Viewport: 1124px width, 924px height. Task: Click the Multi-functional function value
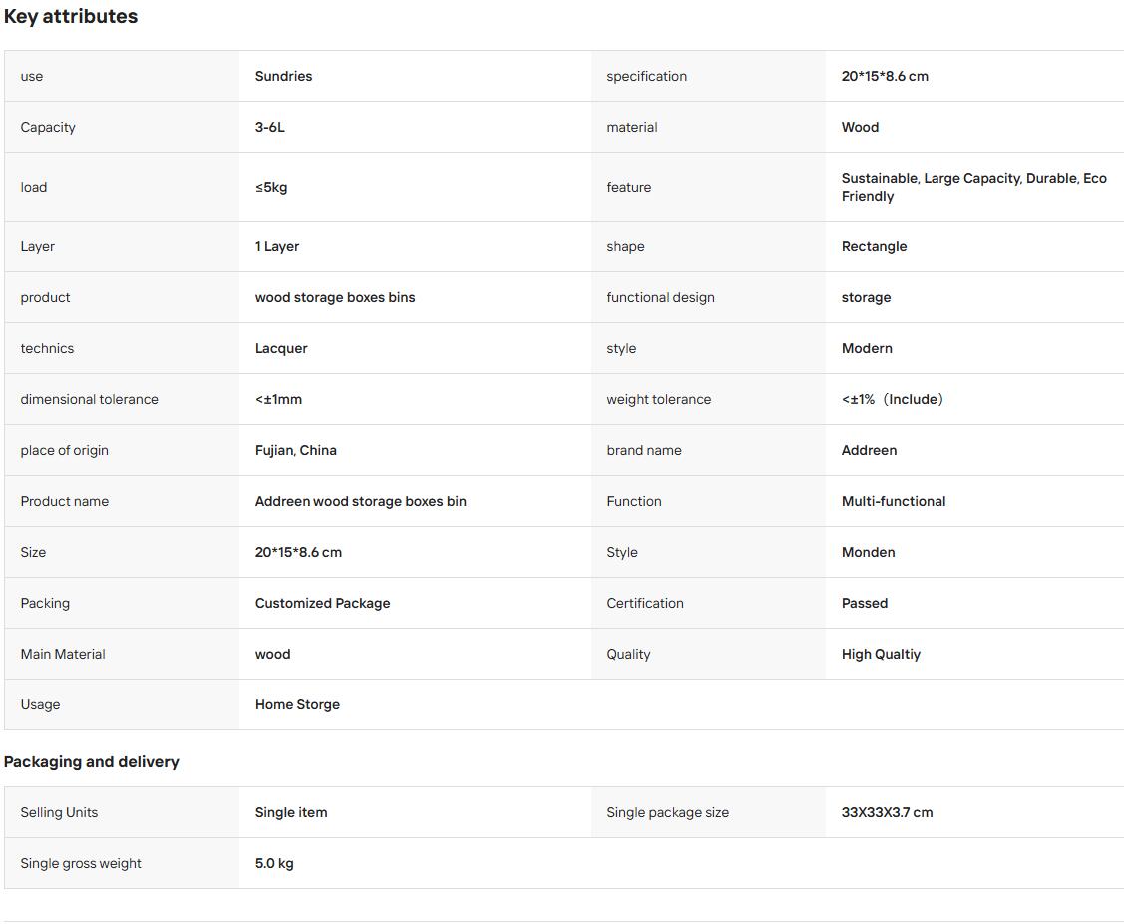tap(894, 502)
